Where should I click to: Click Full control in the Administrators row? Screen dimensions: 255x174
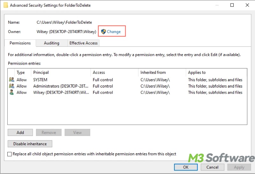(103, 86)
